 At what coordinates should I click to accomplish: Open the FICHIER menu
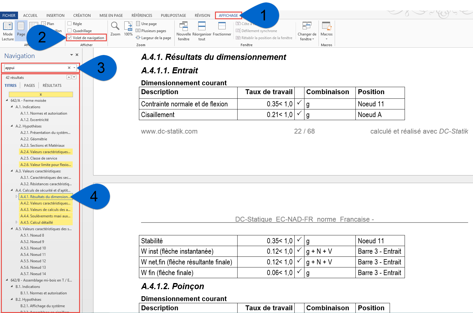click(x=9, y=15)
